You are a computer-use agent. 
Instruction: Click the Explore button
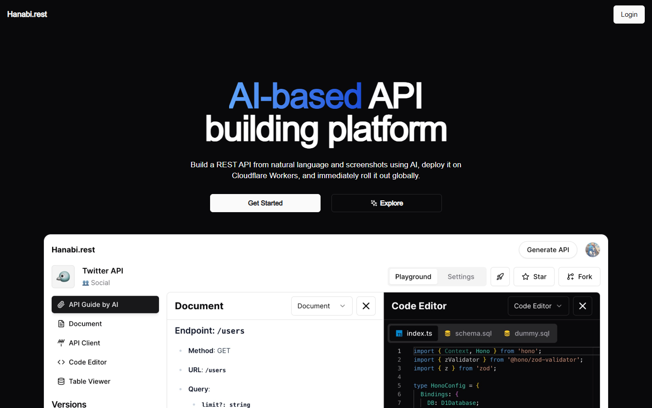(x=387, y=203)
